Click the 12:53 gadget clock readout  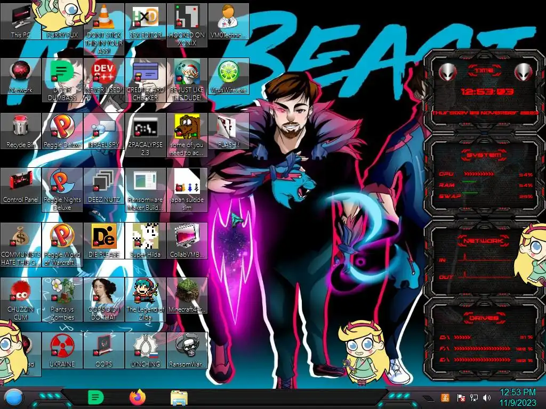[487, 92]
